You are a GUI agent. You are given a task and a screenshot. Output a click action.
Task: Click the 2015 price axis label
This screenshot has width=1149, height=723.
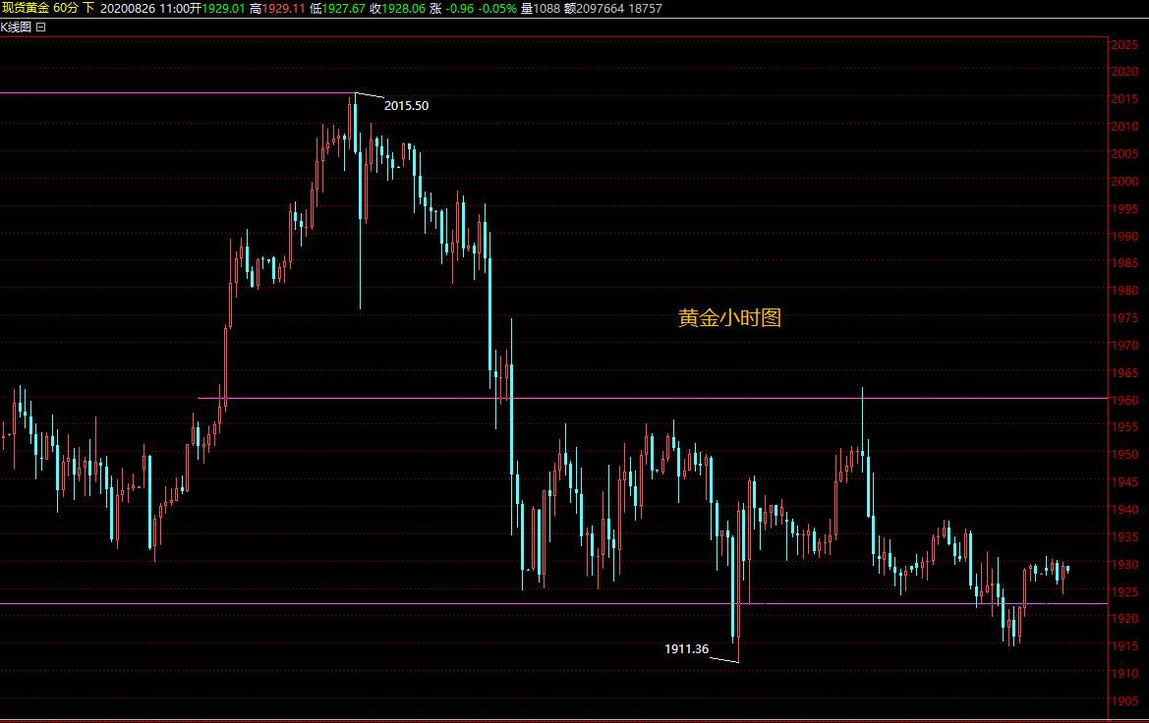(1124, 99)
